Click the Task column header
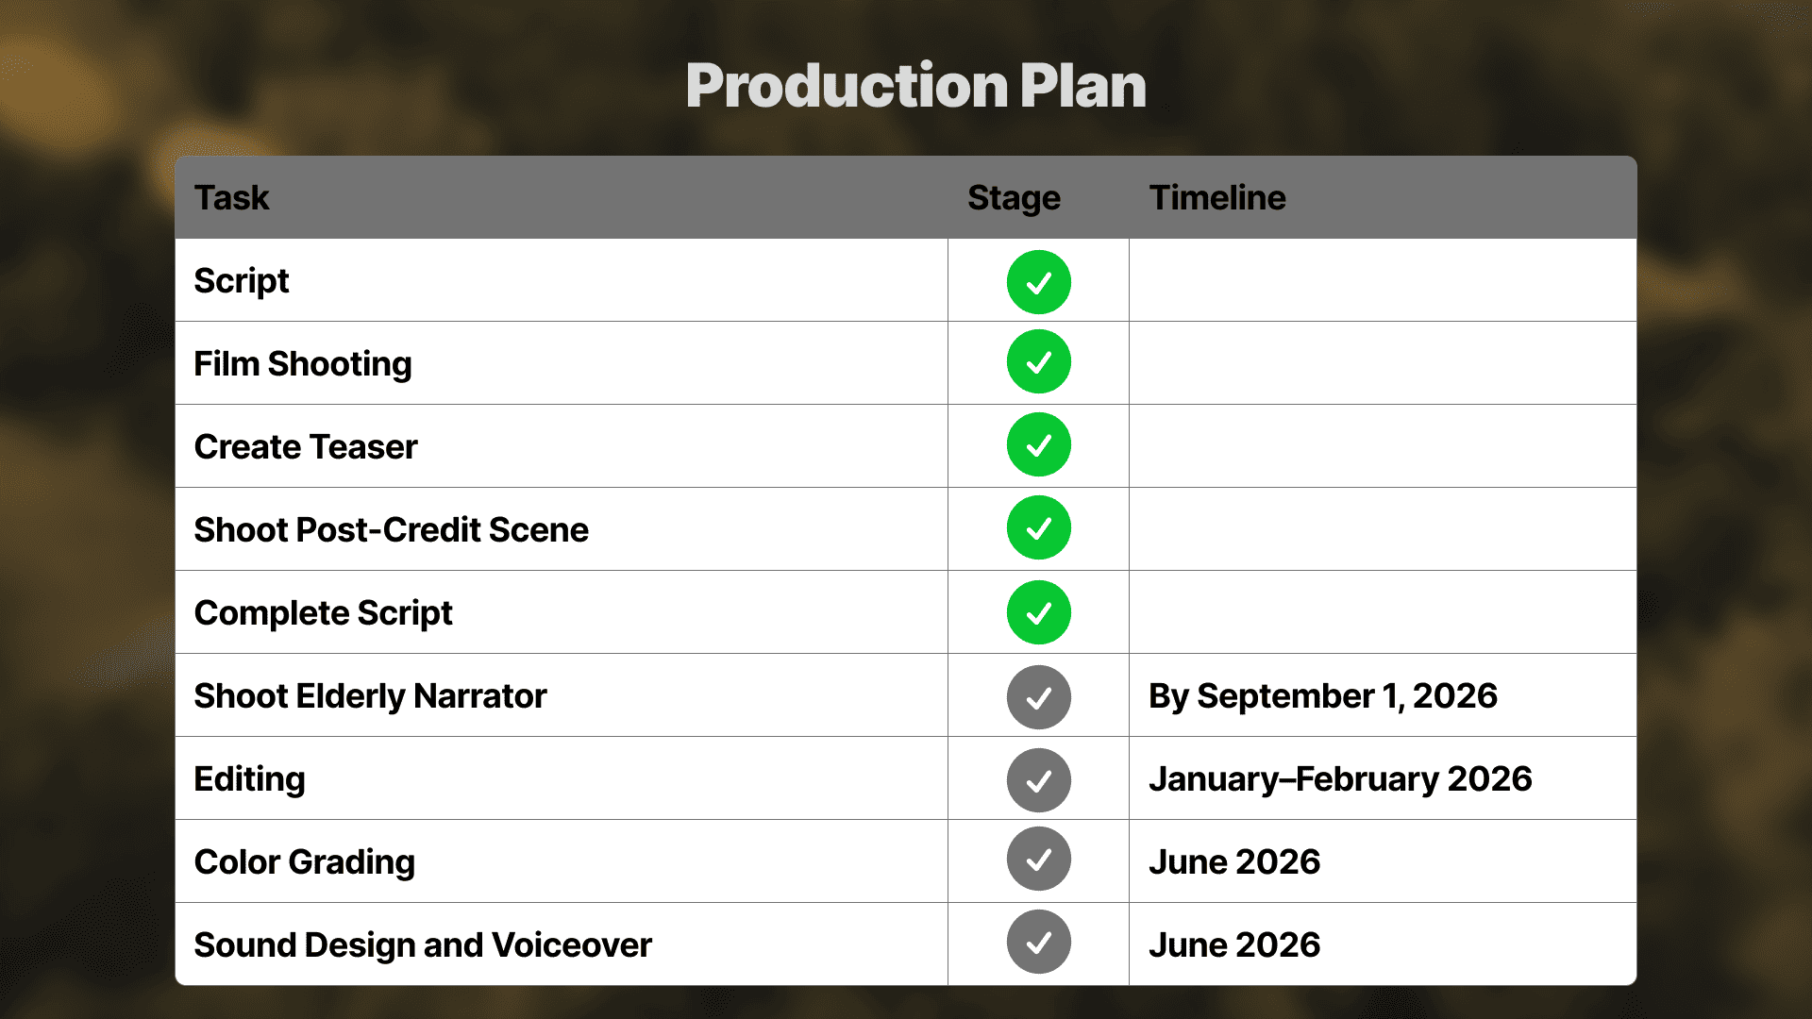Screen dimensions: 1812x1019 (232, 198)
